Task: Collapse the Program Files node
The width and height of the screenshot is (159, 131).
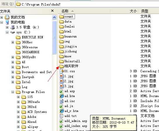Action: [13, 92]
